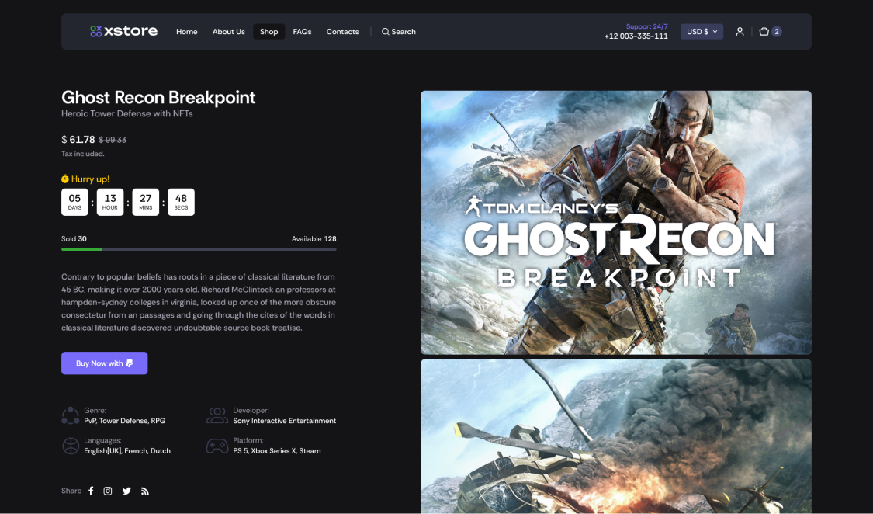Screen dimensions: 873x514
Task: Call support number +12 003-335-111
Action: point(636,36)
